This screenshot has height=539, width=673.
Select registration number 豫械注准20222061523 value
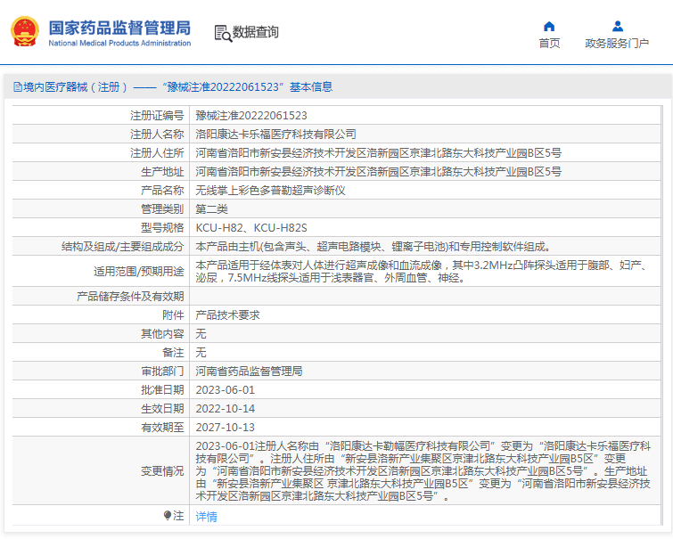pyautogui.click(x=251, y=116)
